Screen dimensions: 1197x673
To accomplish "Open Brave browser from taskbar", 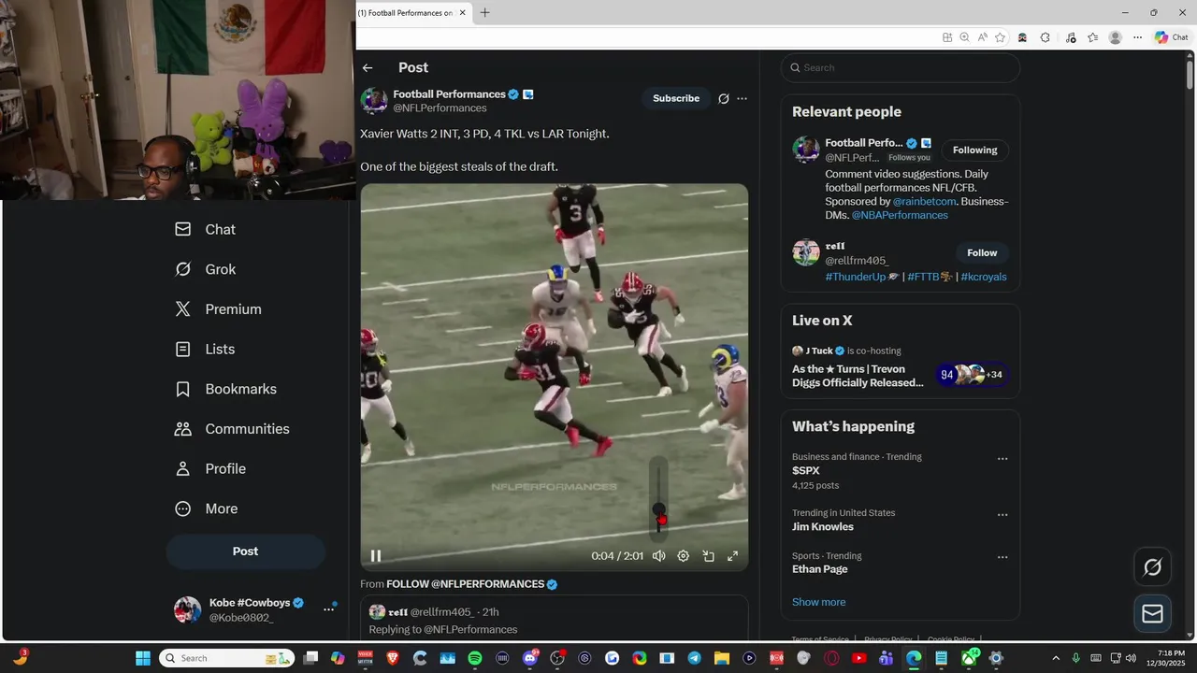I will (393, 658).
